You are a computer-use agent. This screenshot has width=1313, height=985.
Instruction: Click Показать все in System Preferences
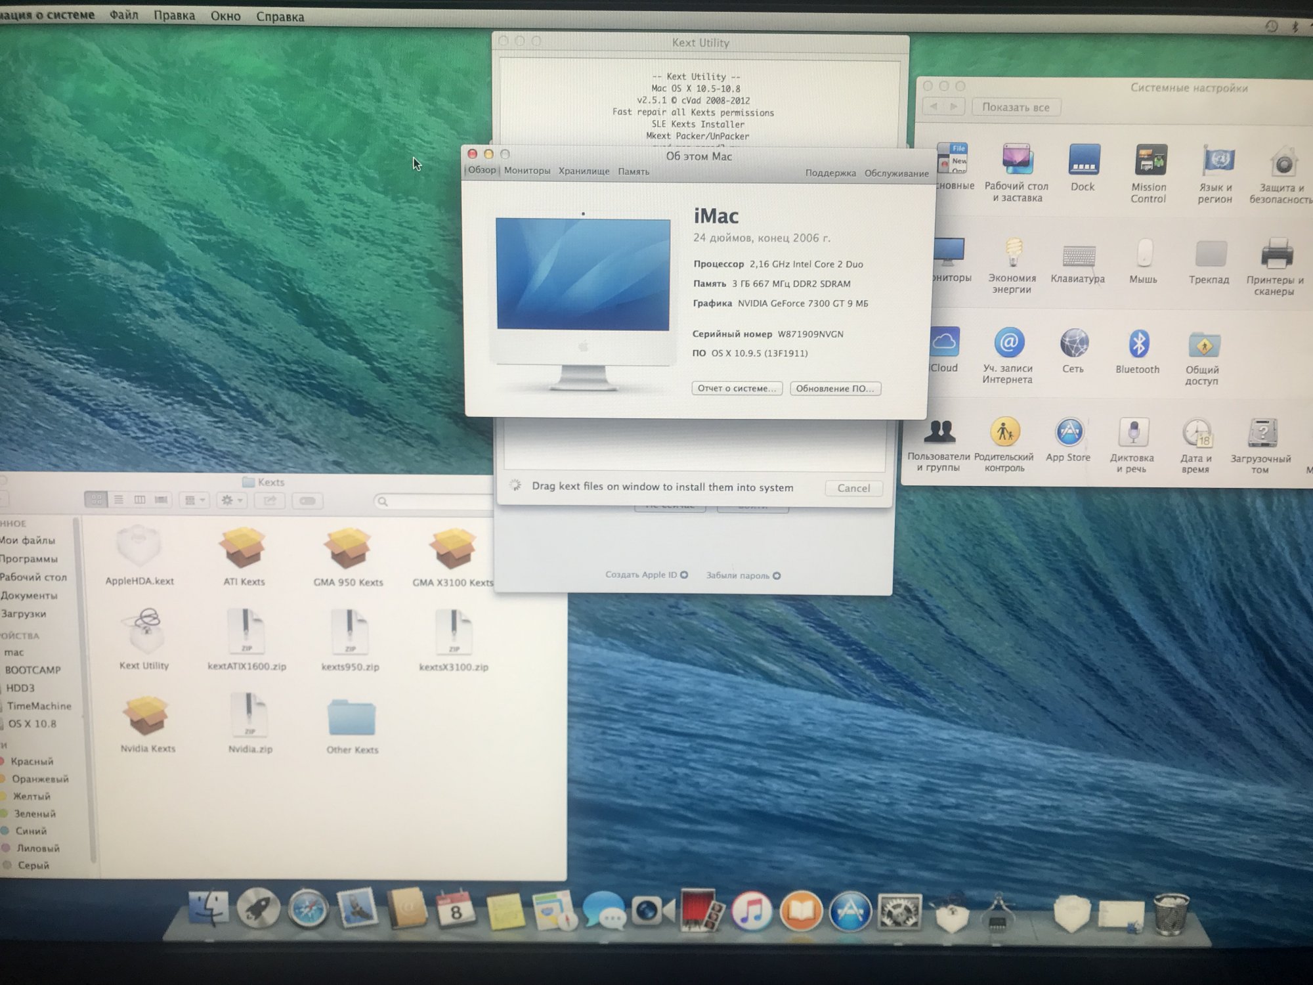coord(1016,107)
